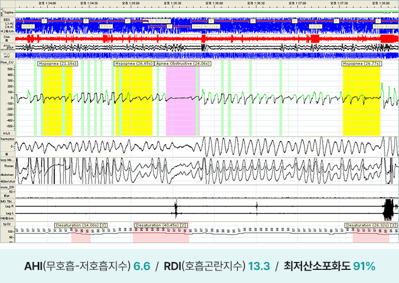
Task: Select the Leg-R channel label
Action: (x=10, y=207)
